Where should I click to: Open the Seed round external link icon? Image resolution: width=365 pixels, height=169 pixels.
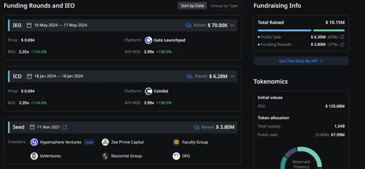point(65,127)
